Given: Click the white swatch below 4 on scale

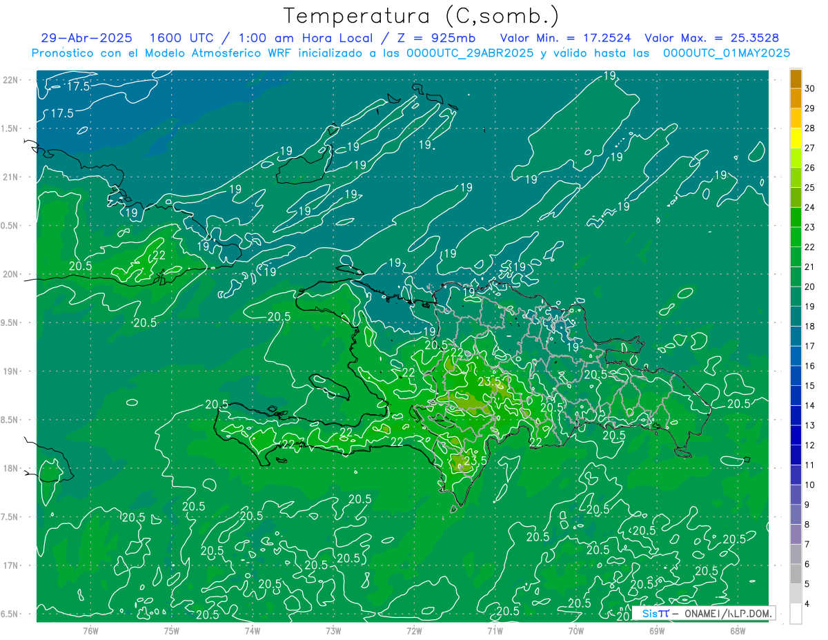Looking at the screenshot, I should 796,614.
